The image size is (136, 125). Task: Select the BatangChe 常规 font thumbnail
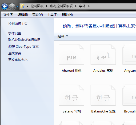[103, 95]
